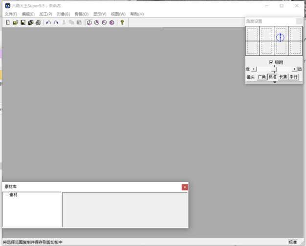The image size is (306, 246).
Task: Expand the angle settings panel bottom arrow
Action: pyautogui.click(x=274, y=82)
